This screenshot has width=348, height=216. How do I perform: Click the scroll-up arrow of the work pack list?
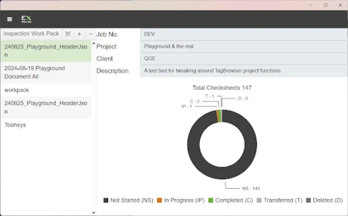click(93, 43)
